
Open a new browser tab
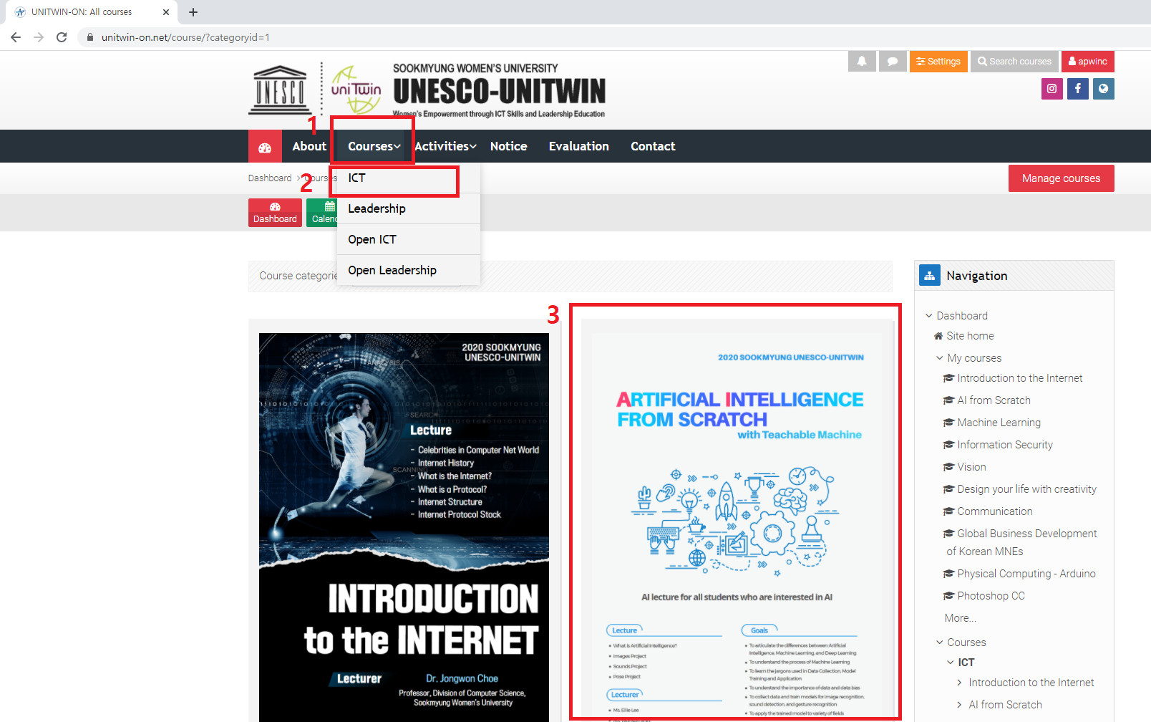point(193,12)
